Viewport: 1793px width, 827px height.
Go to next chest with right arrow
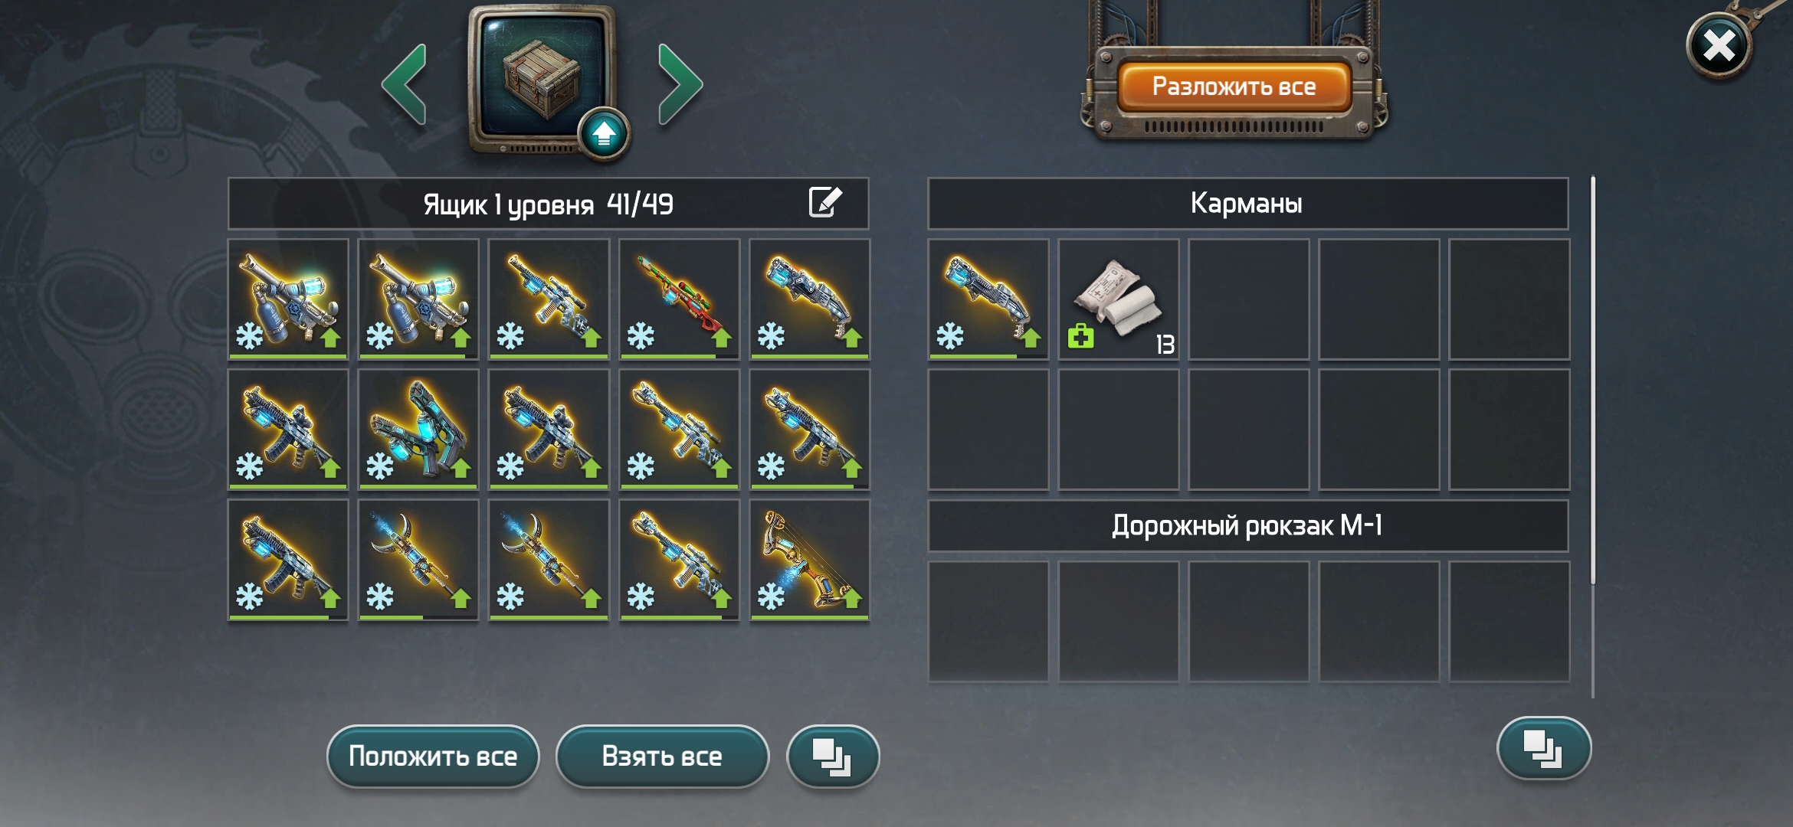tap(680, 84)
